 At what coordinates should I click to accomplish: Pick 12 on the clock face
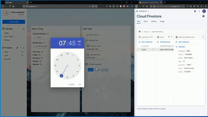tap(67, 54)
